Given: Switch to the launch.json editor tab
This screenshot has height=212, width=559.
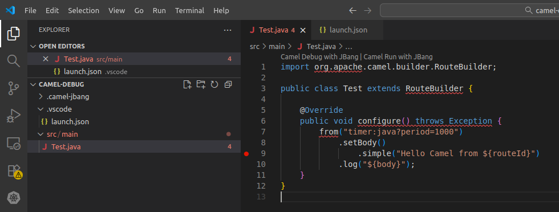Looking at the screenshot, I should tap(347, 30).
